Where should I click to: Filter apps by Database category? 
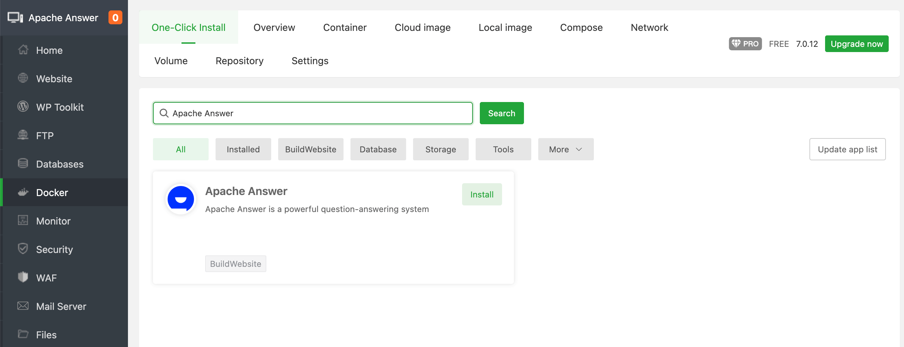pyautogui.click(x=378, y=150)
